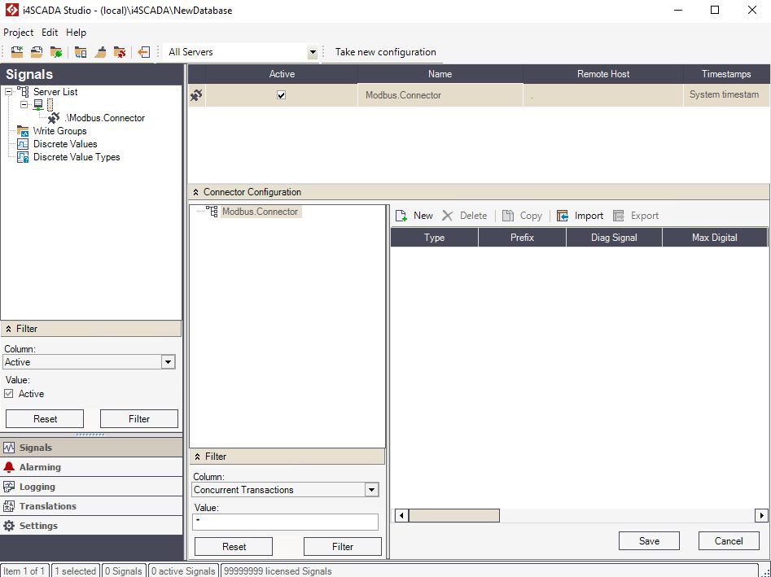
Task: Create a new entry with the New icon
Action: [414, 215]
